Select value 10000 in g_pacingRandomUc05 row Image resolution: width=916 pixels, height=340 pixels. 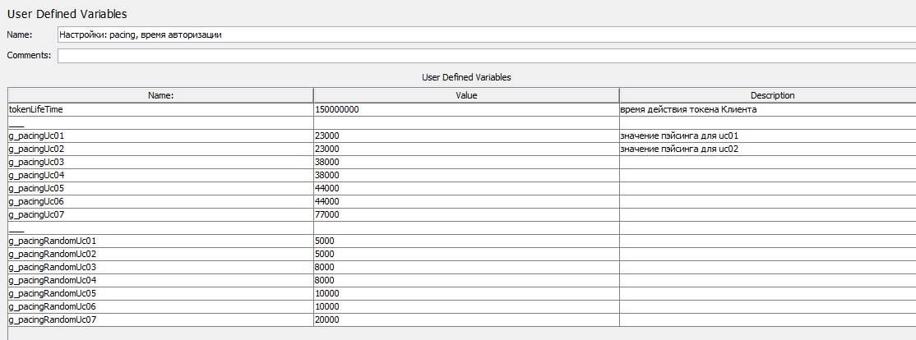coord(466,293)
